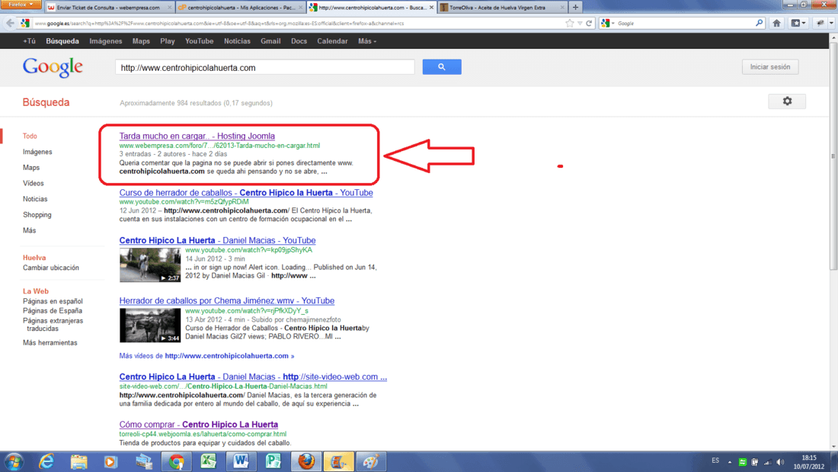The width and height of the screenshot is (838, 472).
Task: Select Páginas de España filter
Action: coord(53,310)
